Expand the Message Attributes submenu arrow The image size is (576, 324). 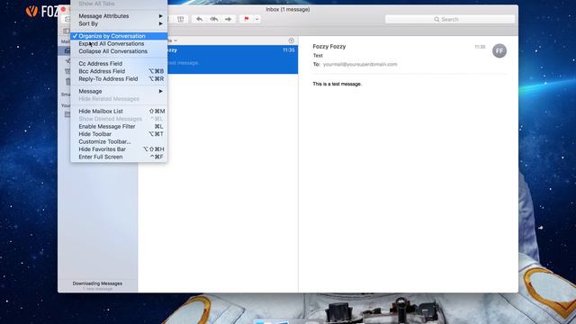tap(160, 16)
